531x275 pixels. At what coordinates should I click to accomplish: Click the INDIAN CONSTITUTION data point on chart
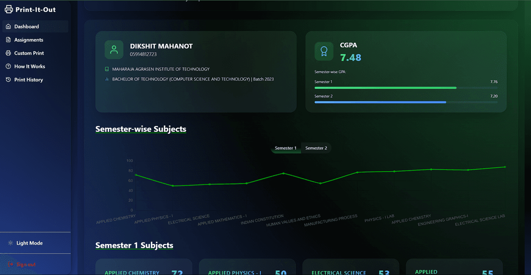pyautogui.click(x=284, y=173)
